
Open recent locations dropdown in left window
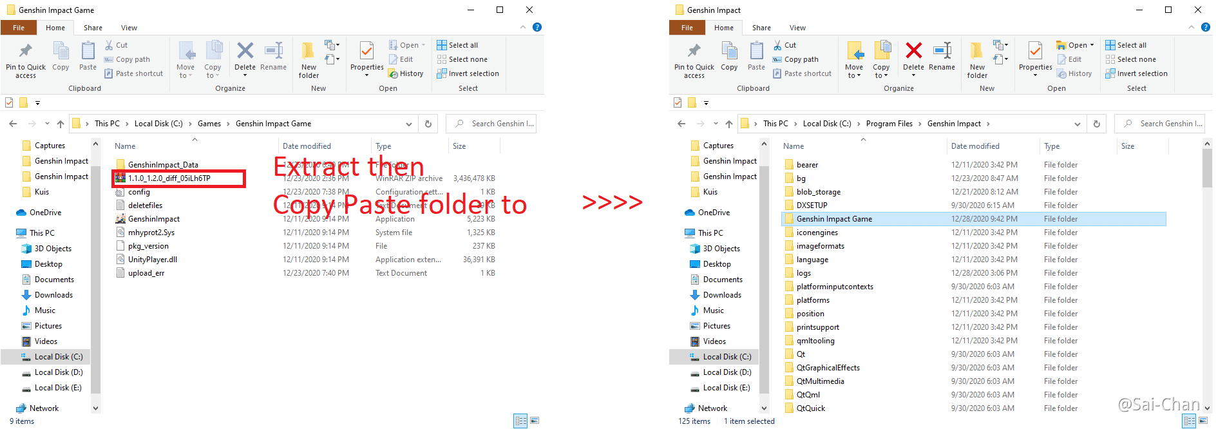47,124
